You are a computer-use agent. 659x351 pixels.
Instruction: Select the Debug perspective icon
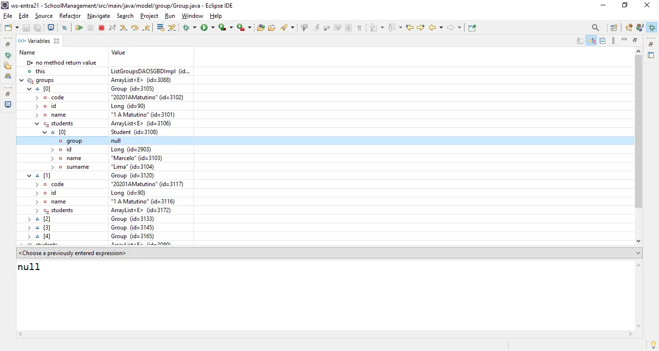pos(652,27)
